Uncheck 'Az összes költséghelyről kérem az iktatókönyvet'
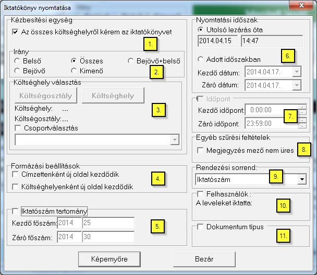Screen dimensions: 317x275 15,32
